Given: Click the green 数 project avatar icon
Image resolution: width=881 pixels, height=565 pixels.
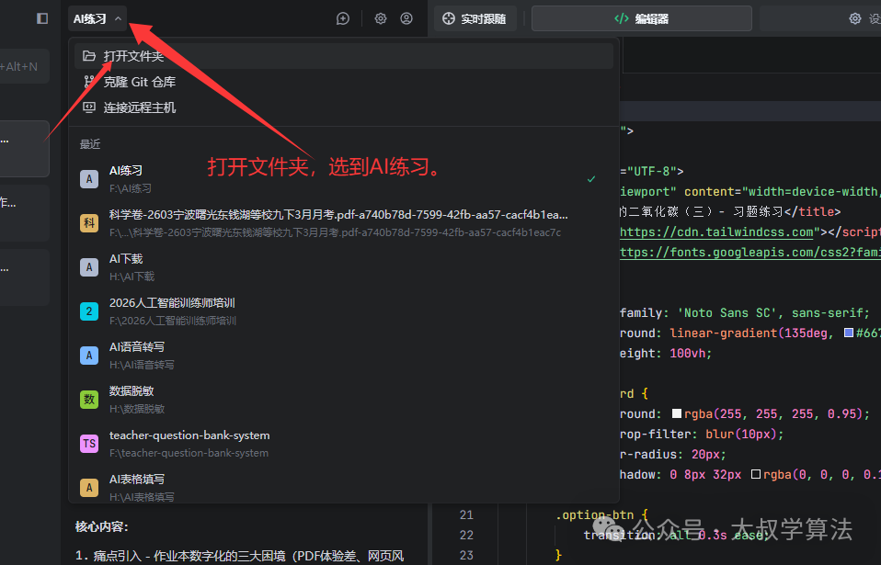Looking at the screenshot, I should coord(89,400).
